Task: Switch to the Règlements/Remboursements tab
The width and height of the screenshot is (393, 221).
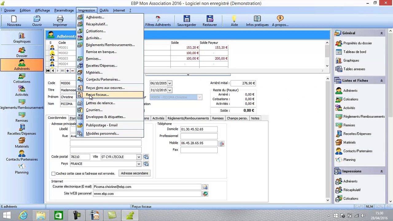Action: 188,118
